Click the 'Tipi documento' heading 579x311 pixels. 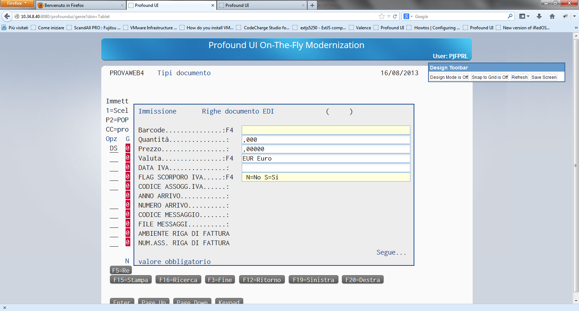tap(184, 73)
